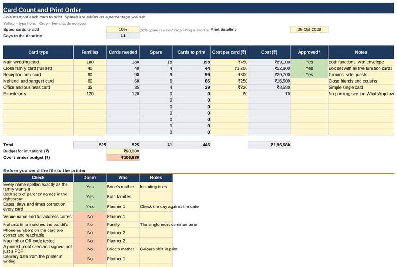The height and width of the screenshot is (267, 397).
Task: Click the ₹89,100 cost cell
Action: [x=270, y=62]
